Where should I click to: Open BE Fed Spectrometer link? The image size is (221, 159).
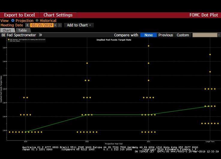pyautogui.click(x=19, y=35)
